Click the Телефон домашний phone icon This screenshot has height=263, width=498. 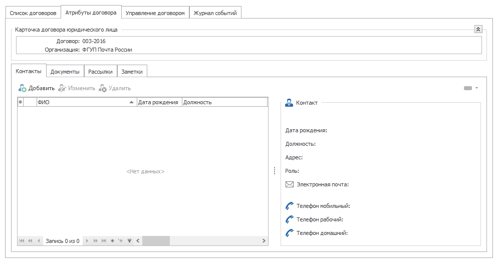pyautogui.click(x=290, y=233)
